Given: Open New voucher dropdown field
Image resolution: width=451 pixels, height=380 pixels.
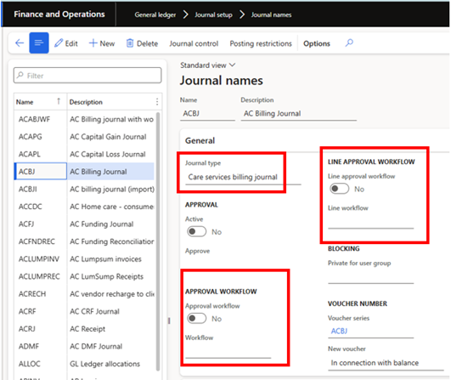Looking at the screenshot, I should click(386, 363).
